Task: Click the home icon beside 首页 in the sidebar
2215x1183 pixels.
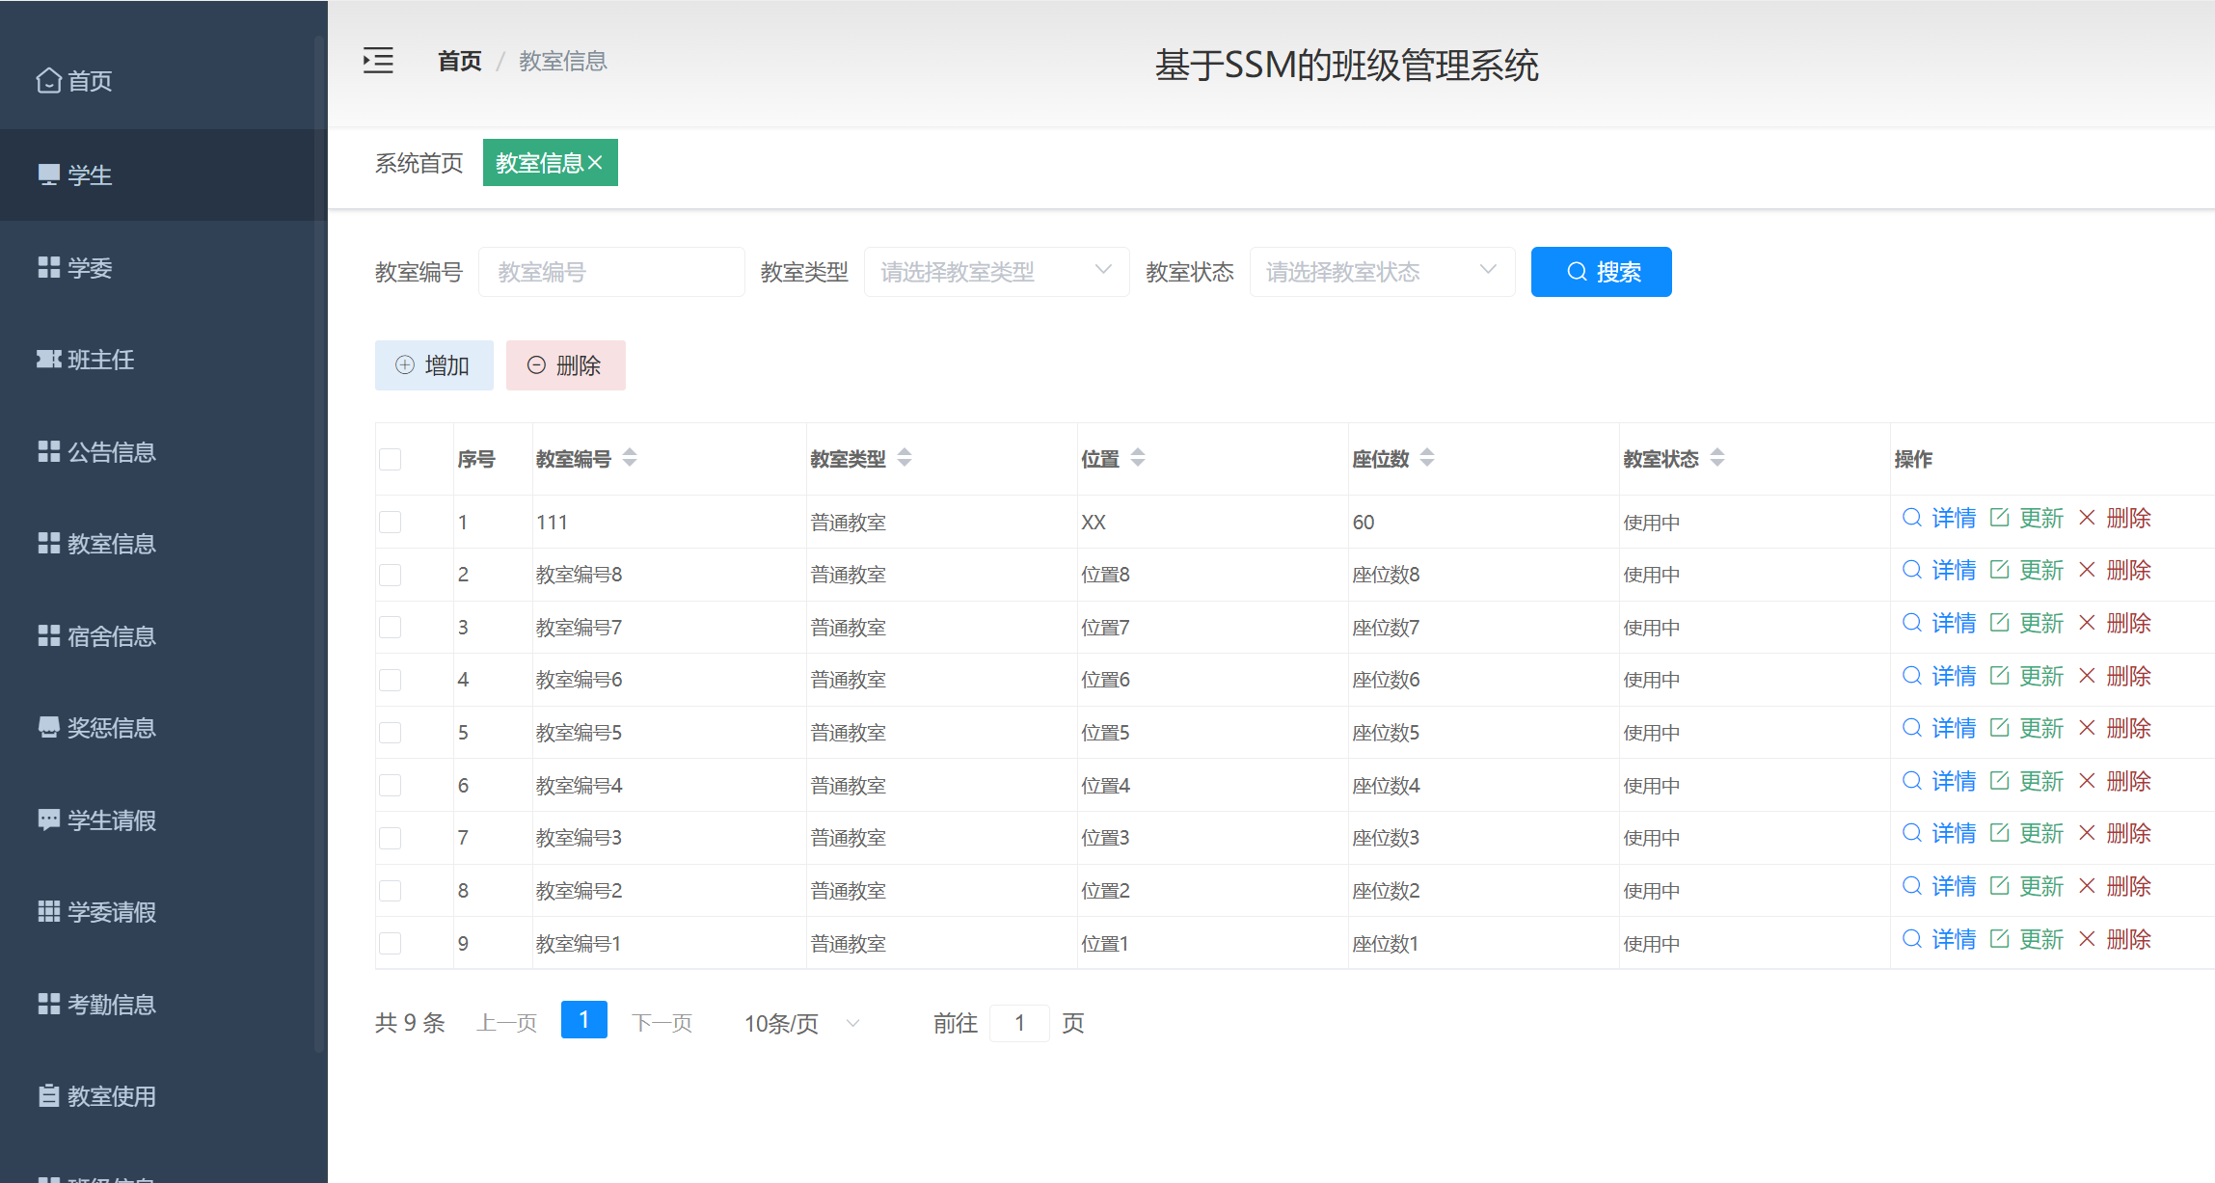Action: [48, 81]
